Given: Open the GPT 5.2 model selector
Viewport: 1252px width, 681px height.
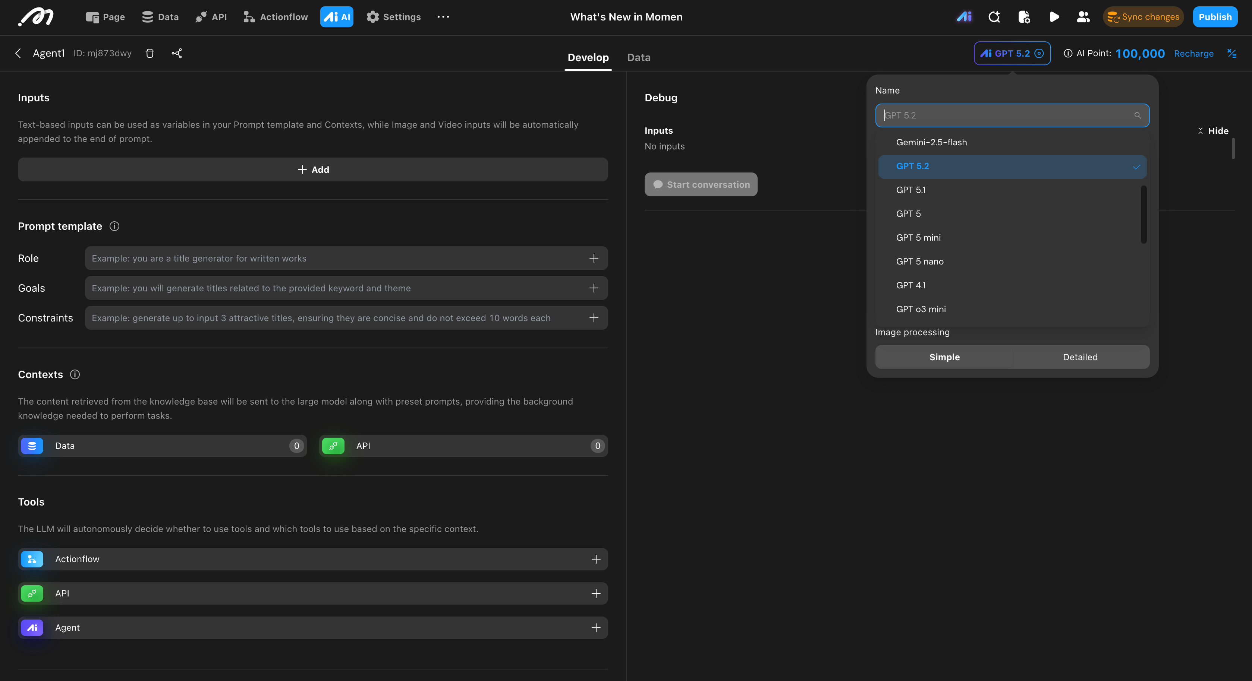Looking at the screenshot, I should (1012, 53).
